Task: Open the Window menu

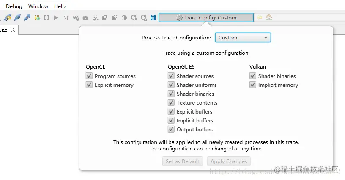Action: [38, 6]
